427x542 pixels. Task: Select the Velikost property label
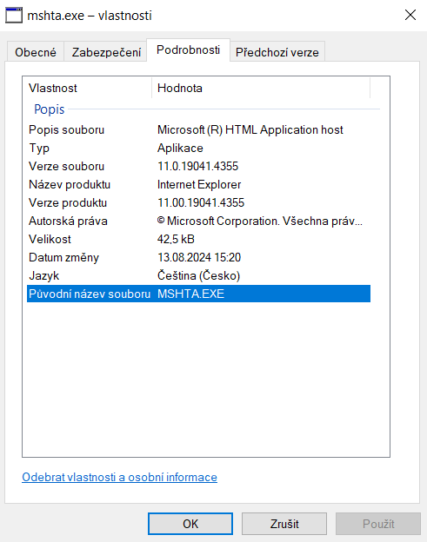tap(50, 239)
